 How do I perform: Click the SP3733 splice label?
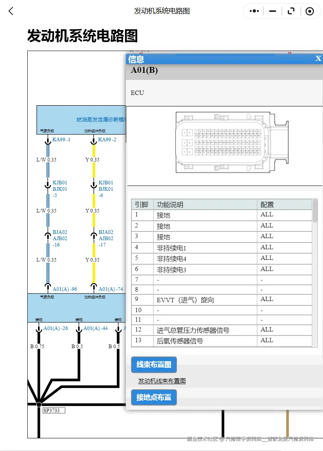coord(54,410)
